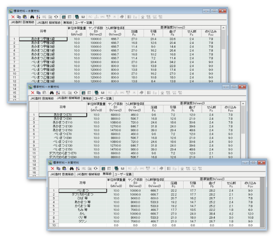Click the 0.0 decimal format icon in front window
The image size is (274, 247).
(122, 169)
